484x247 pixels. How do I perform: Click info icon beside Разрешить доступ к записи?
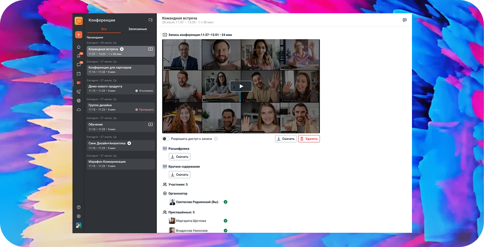(216, 139)
